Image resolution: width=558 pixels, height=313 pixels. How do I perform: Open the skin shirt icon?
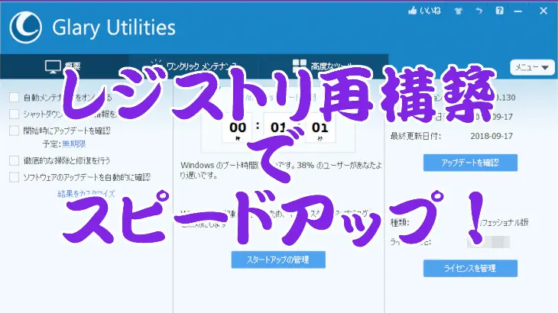tap(459, 11)
